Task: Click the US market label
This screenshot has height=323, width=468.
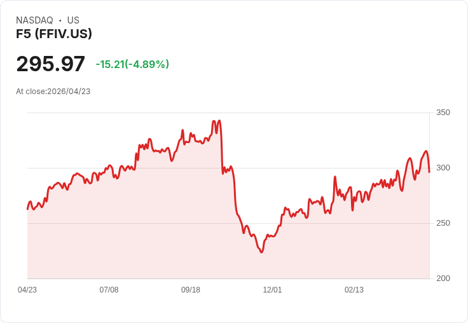Action: click(73, 20)
